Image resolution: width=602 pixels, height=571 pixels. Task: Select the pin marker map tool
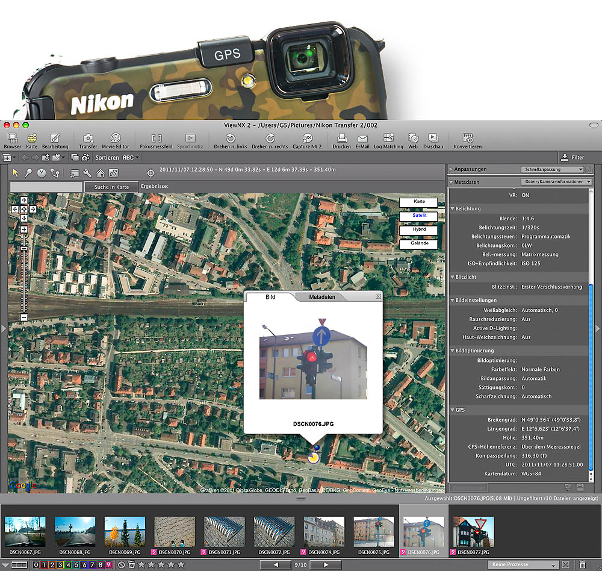(x=28, y=173)
